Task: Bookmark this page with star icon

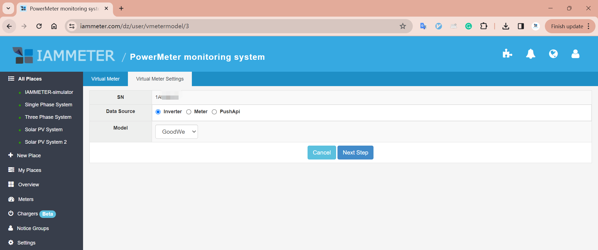Action: [403, 26]
